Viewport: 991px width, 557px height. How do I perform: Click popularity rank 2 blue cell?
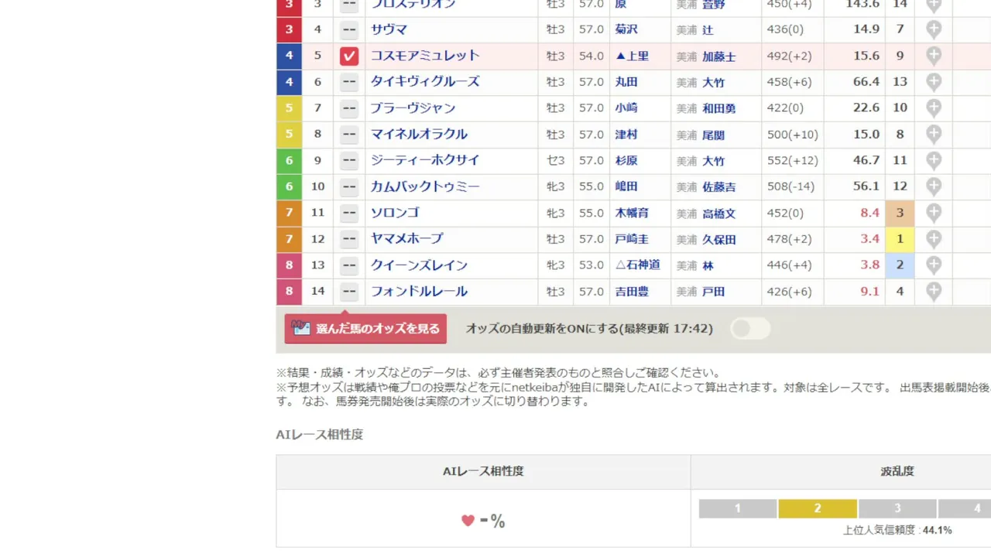[900, 265]
